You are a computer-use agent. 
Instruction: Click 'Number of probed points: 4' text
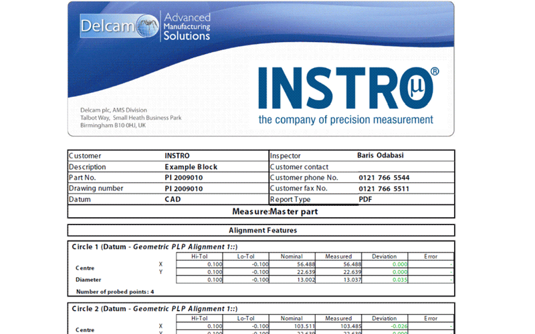coord(115,292)
